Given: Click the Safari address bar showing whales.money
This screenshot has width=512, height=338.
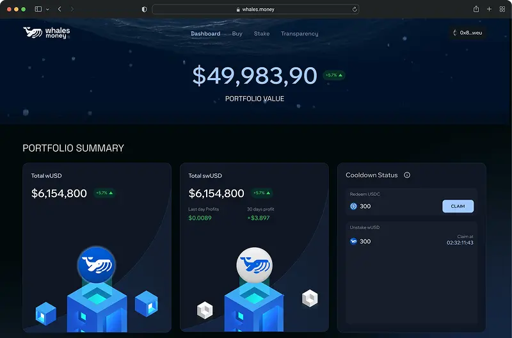Looking at the screenshot, I should point(255,9).
